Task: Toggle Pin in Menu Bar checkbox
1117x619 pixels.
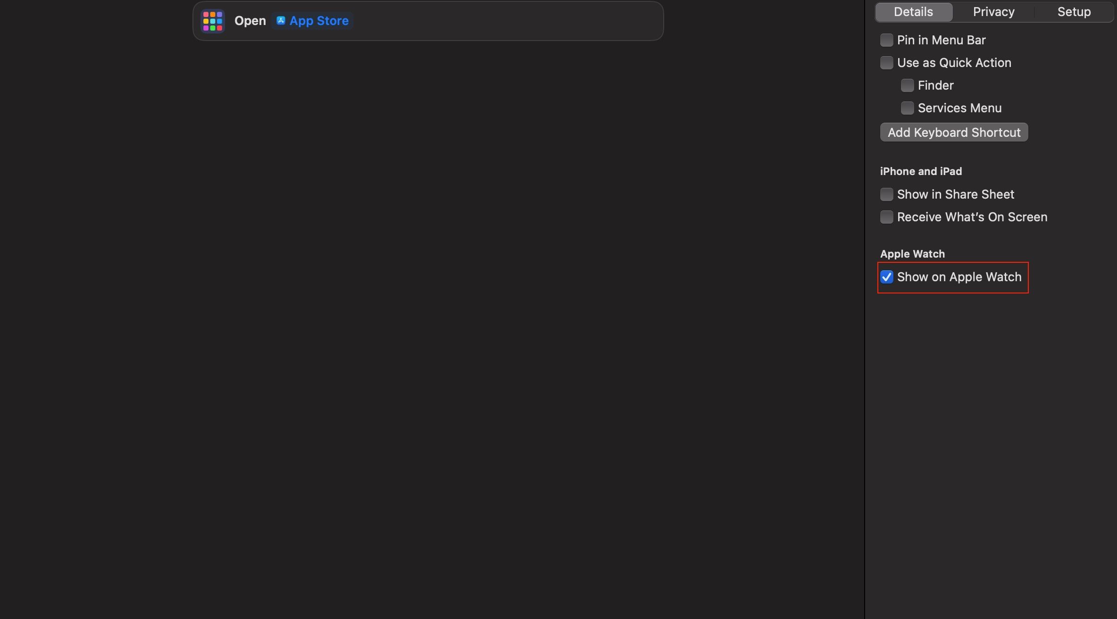Action: point(886,40)
